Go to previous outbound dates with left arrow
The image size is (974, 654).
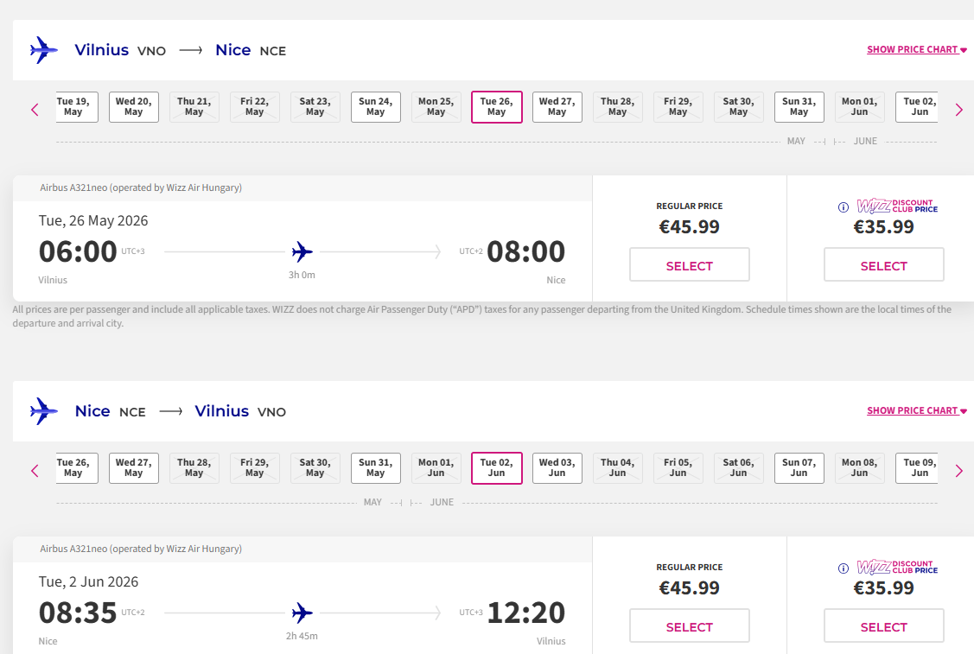(x=35, y=110)
